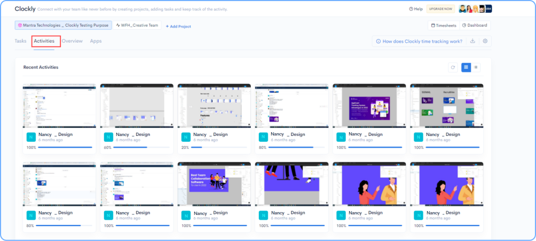Select the WFH_Creative Team project

[137, 25]
